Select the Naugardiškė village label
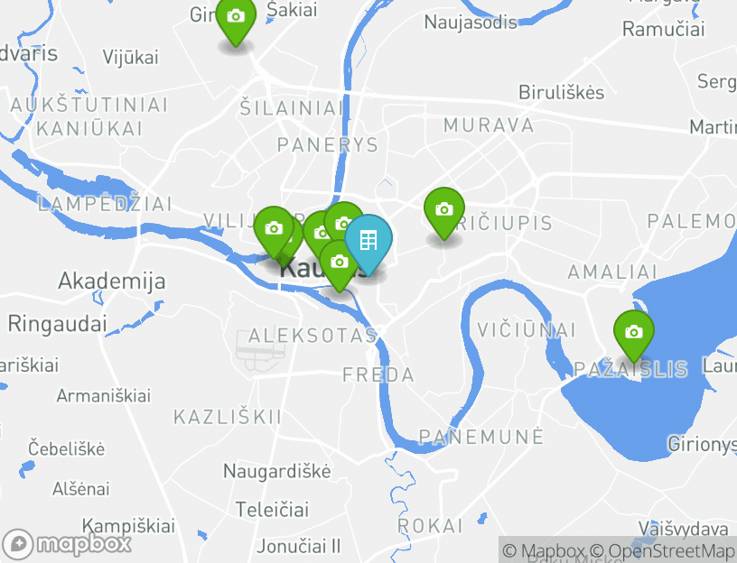 click(277, 471)
